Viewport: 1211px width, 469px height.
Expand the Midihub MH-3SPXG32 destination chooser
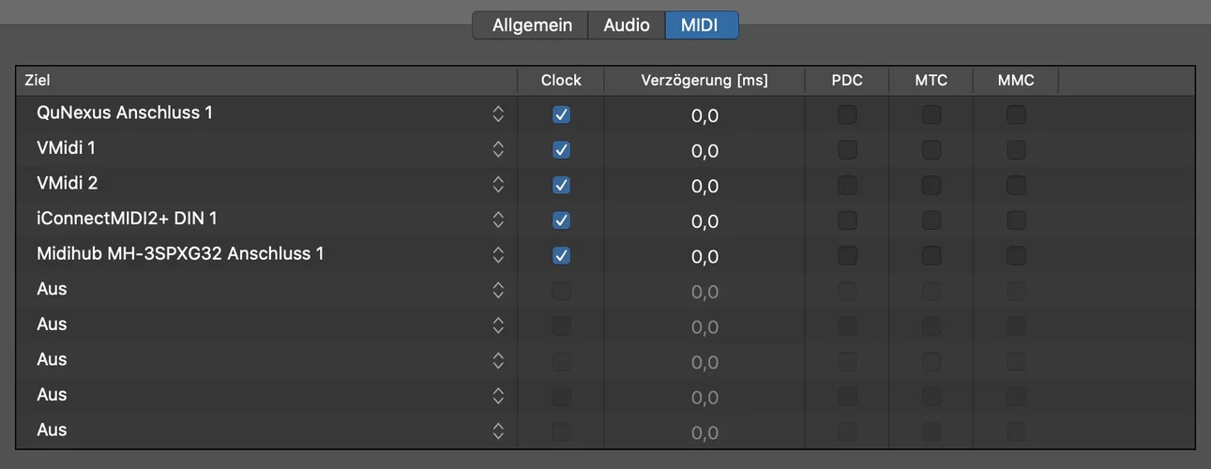click(x=498, y=254)
